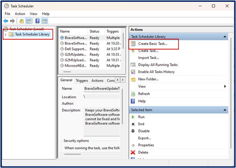236x168 pixels.
Task: Click the task Name input field
Action: pos(102,89)
